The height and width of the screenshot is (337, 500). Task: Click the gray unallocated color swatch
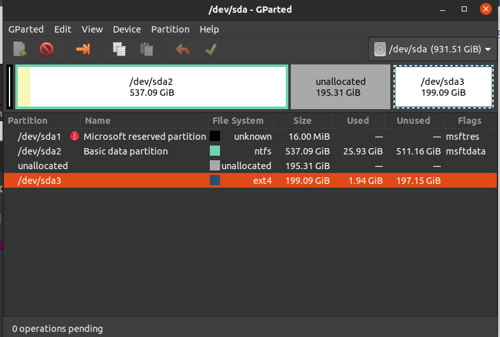coord(215,165)
